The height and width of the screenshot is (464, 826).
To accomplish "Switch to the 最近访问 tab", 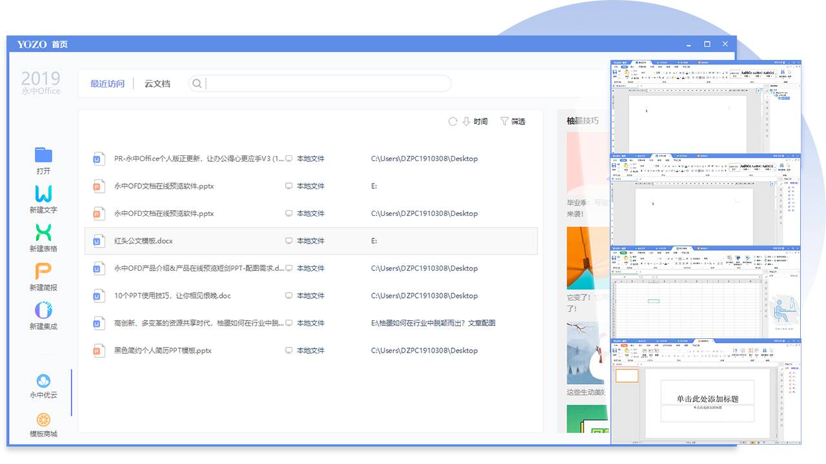I will click(x=107, y=84).
